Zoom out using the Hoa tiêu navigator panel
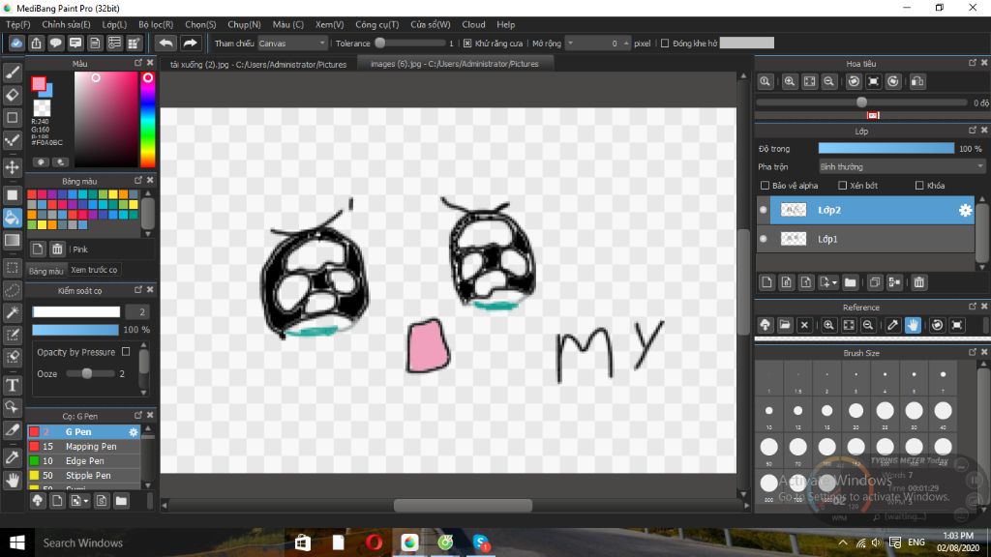The height and width of the screenshot is (557, 991). [x=828, y=81]
